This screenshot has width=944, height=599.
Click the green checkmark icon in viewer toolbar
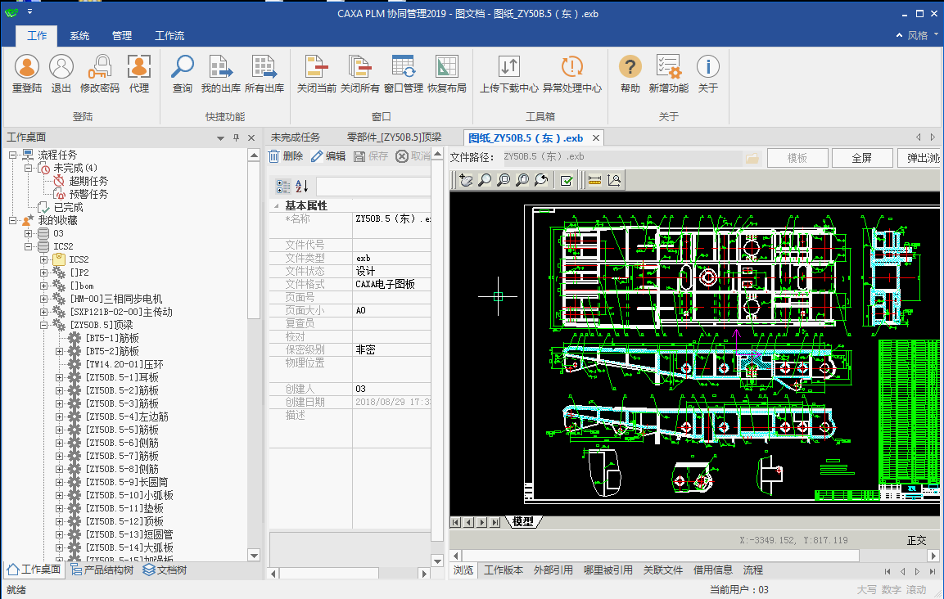567,180
